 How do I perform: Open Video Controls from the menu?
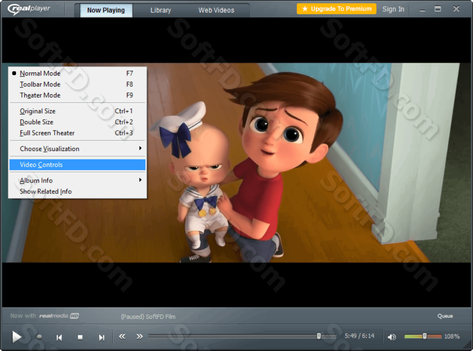click(x=78, y=165)
